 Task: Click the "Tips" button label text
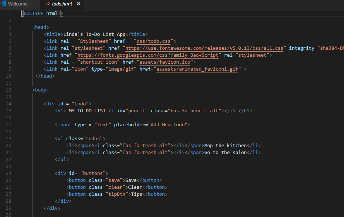click(137, 194)
